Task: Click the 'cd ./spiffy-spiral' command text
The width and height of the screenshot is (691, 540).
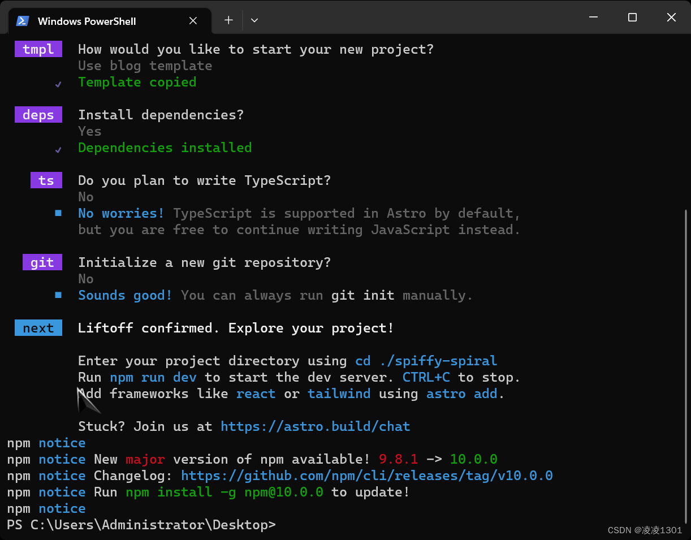Action: click(x=426, y=361)
